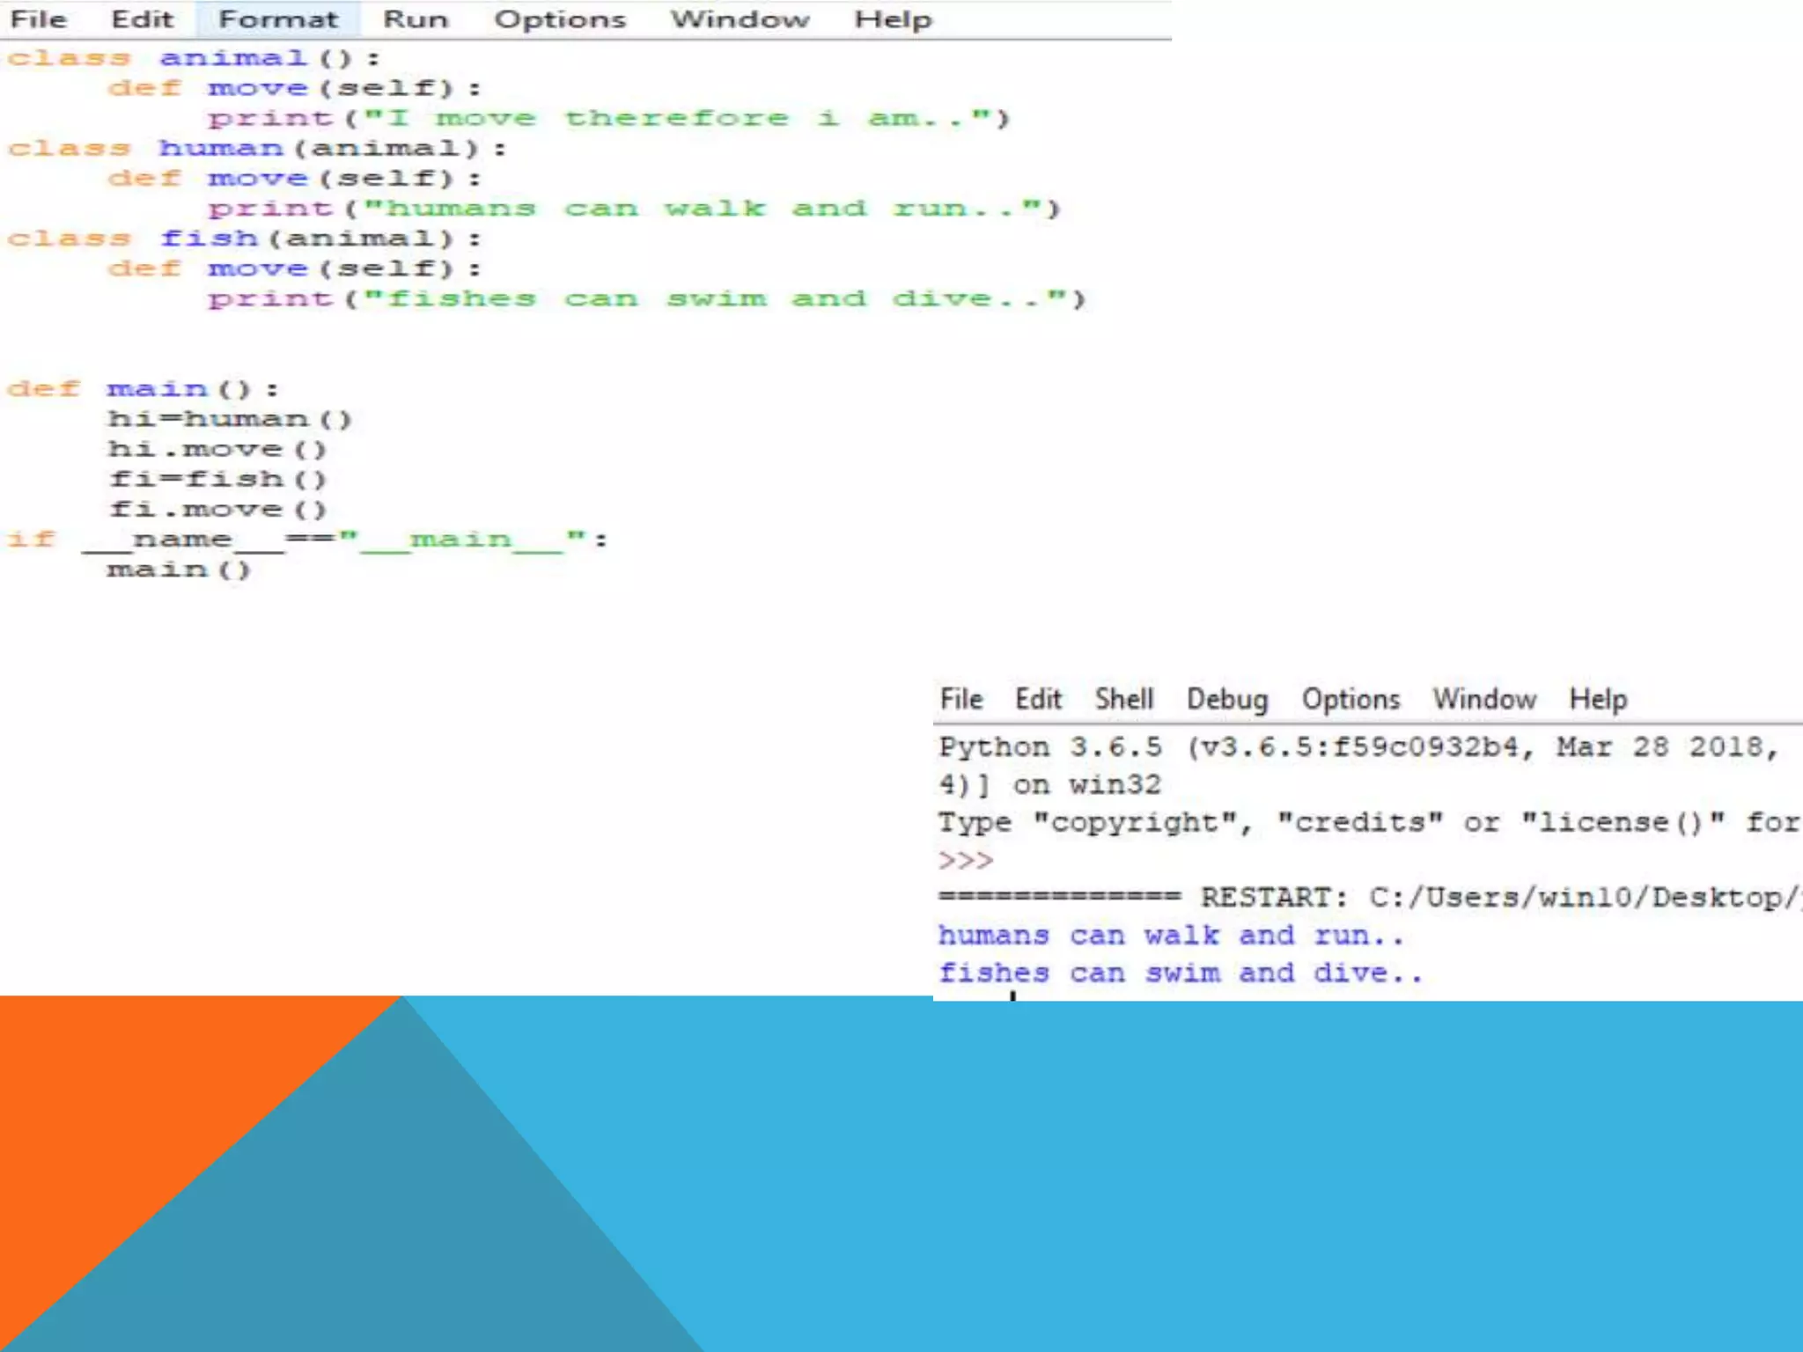1803x1352 pixels.
Task: Click the 'humans can walk and run..' output
Action: [x=1171, y=935]
